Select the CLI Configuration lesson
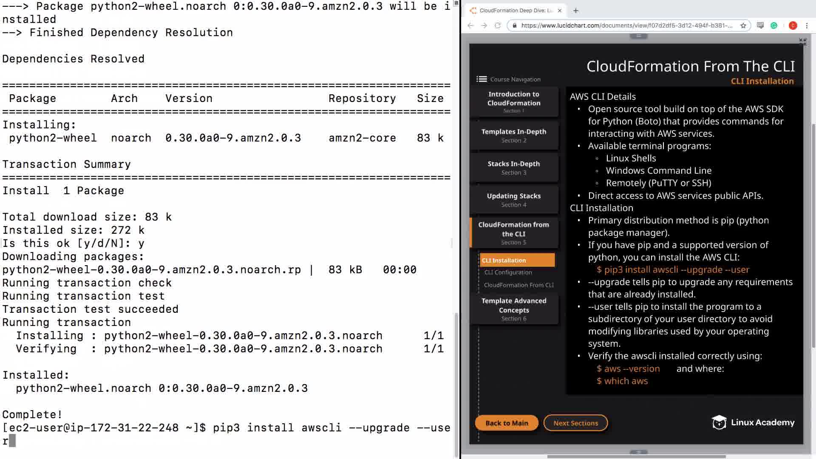Viewport: 816px width, 459px height. [508, 272]
